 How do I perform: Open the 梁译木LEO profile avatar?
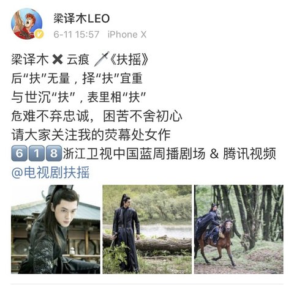(x=27, y=24)
